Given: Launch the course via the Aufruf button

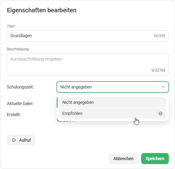Looking at the screenshot, I should 21,140.
